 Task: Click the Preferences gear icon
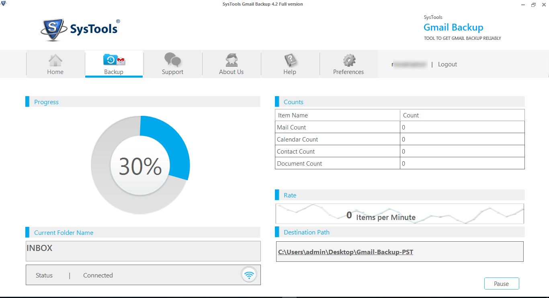349,60
